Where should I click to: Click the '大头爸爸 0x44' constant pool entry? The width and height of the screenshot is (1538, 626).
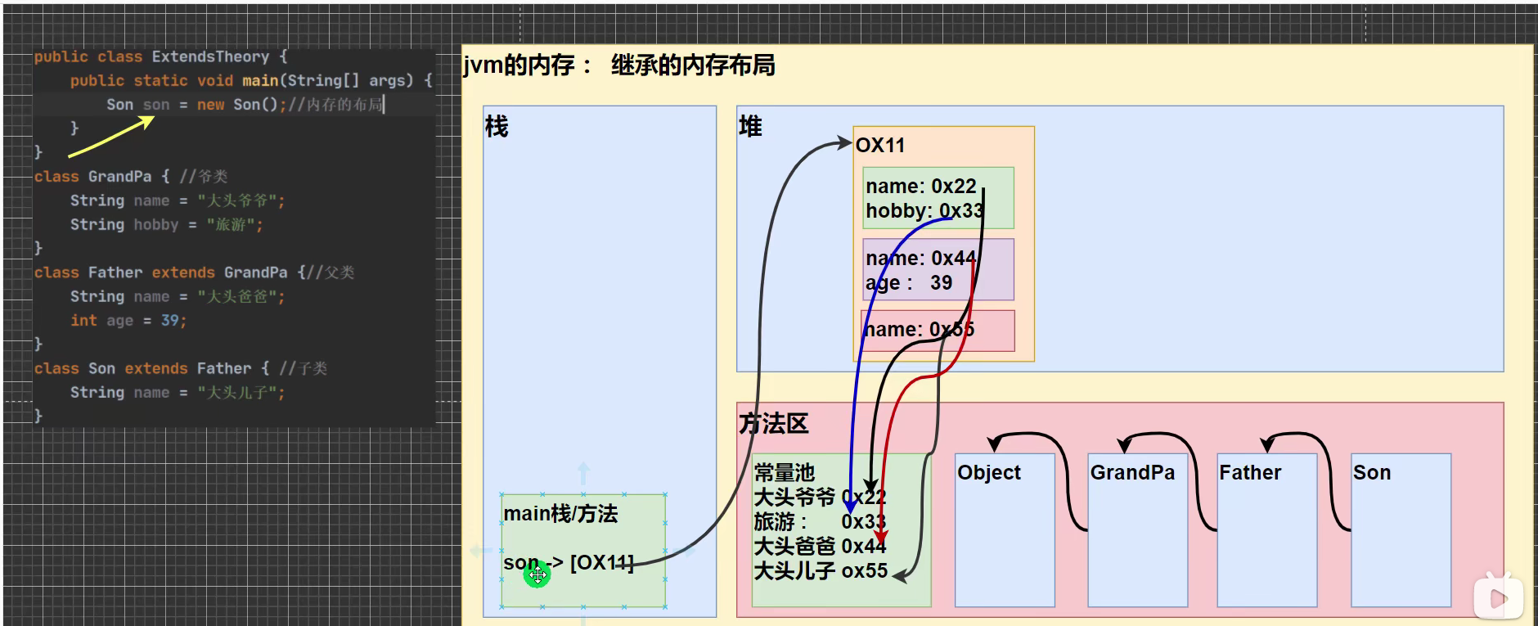(x=820, y=546)
